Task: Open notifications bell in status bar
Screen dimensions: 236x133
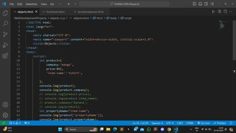Action: [231, 123]
